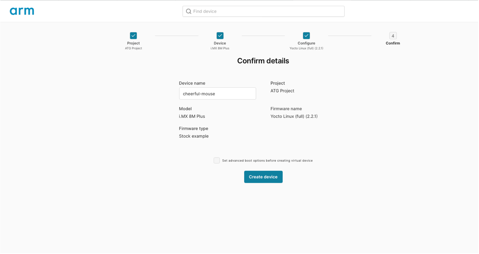This screenshot has height=254, width=479.
Task: Click firmware name 'Yocto Linux (full) (2.2.1)' value
Action: 294,116
